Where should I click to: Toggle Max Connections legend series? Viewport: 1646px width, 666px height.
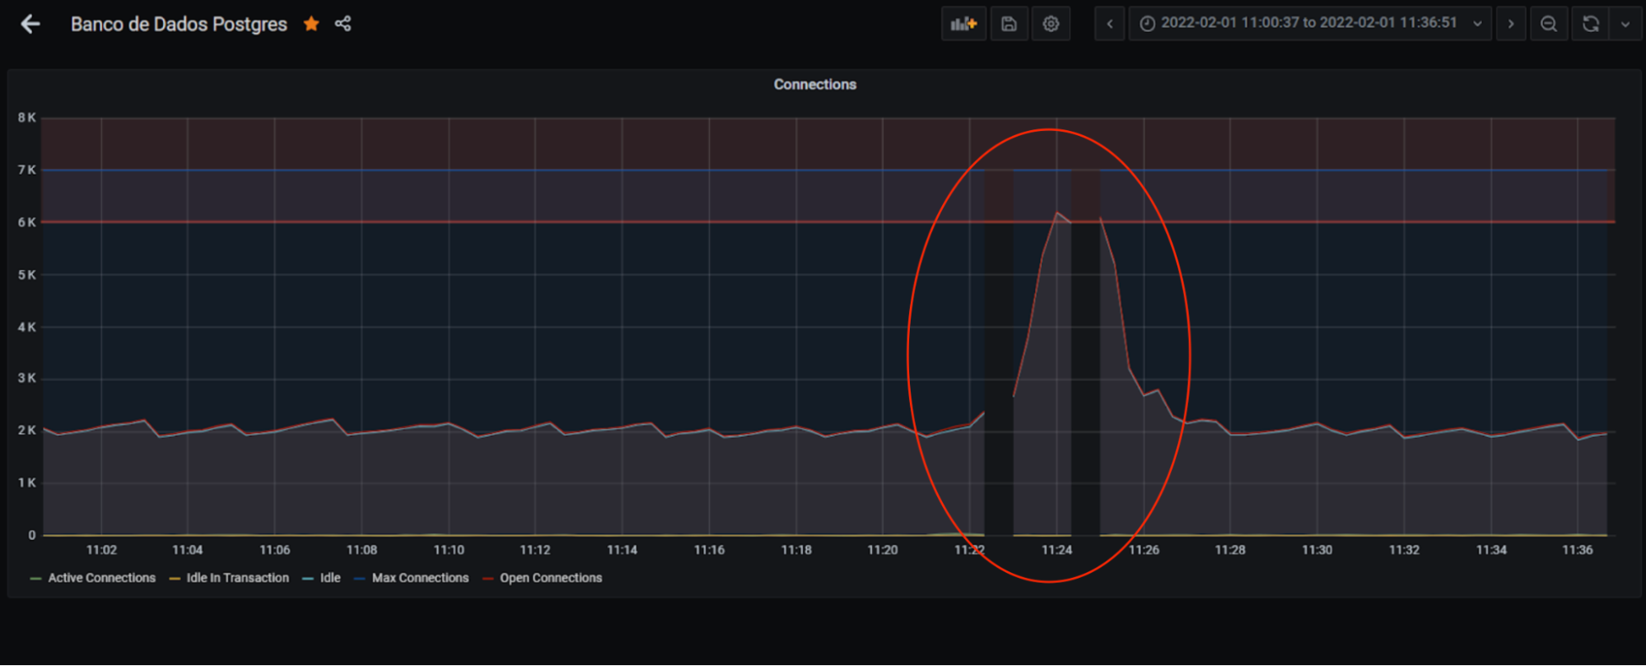[x=420, y=578]
